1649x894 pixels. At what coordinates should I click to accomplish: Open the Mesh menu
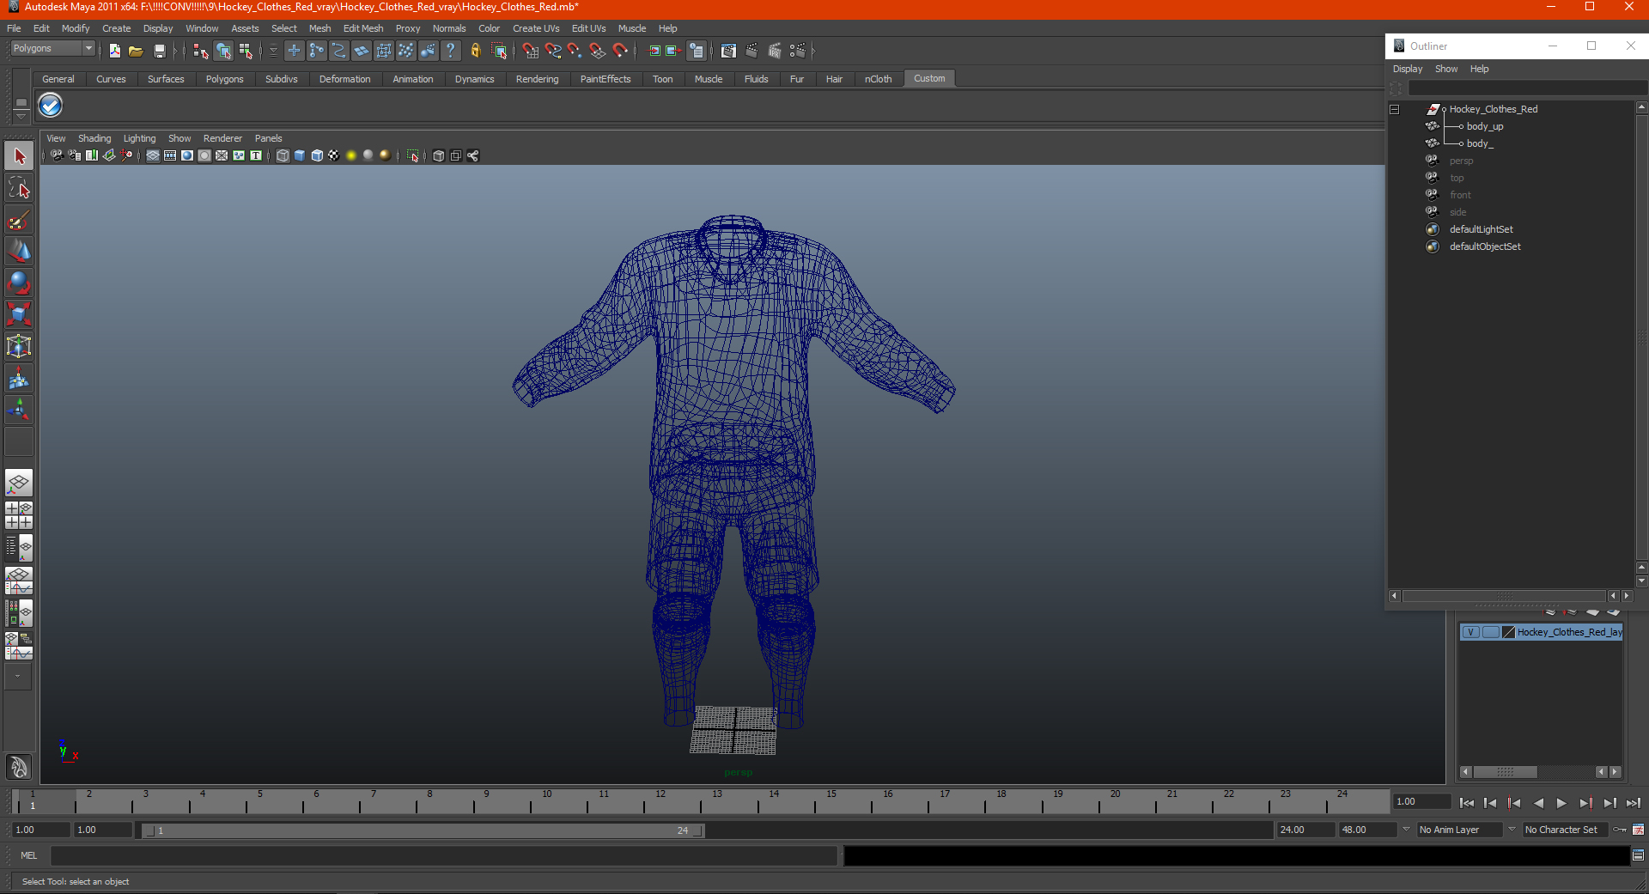(319, 28)
